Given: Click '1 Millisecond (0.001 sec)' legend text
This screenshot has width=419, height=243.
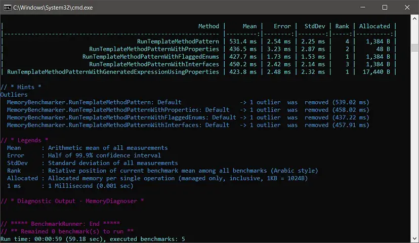Looking at the screenshot, I should 91,186.
